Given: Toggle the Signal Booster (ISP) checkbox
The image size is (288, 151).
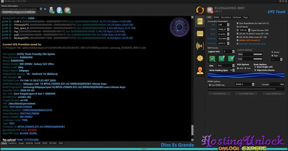Looking at the screenshot, I should [238, 30].
